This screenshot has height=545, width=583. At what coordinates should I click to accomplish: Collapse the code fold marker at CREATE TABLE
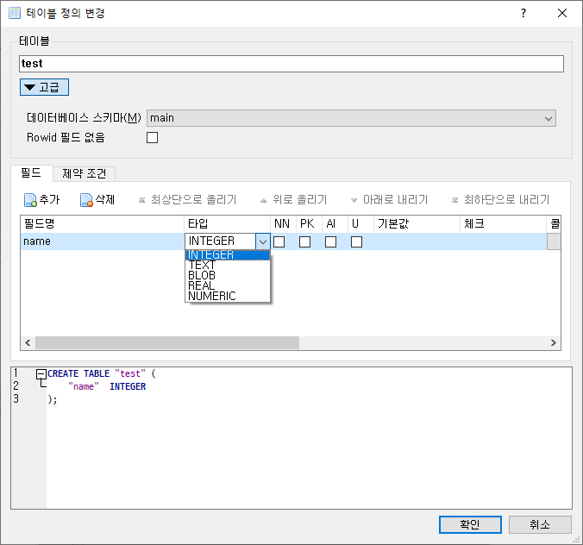[x=41, y=373]
